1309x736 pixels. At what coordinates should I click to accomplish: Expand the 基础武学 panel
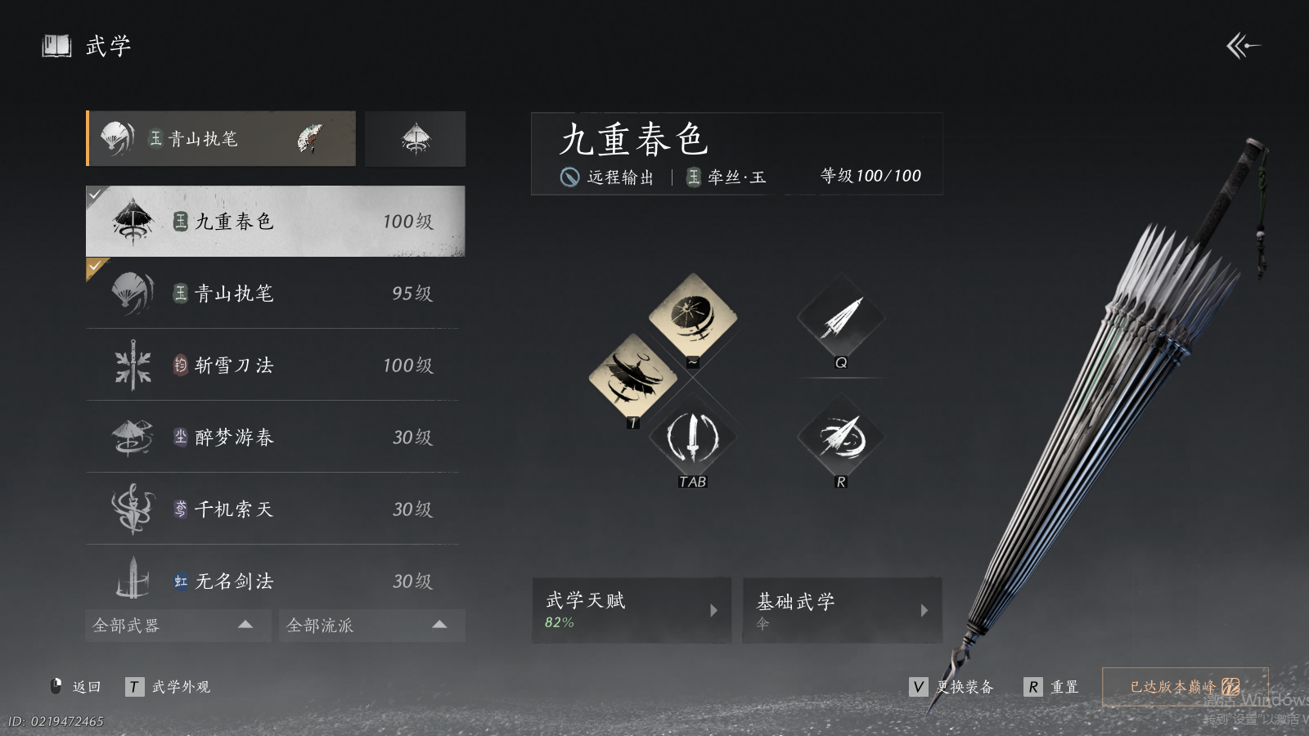[842, 610]
